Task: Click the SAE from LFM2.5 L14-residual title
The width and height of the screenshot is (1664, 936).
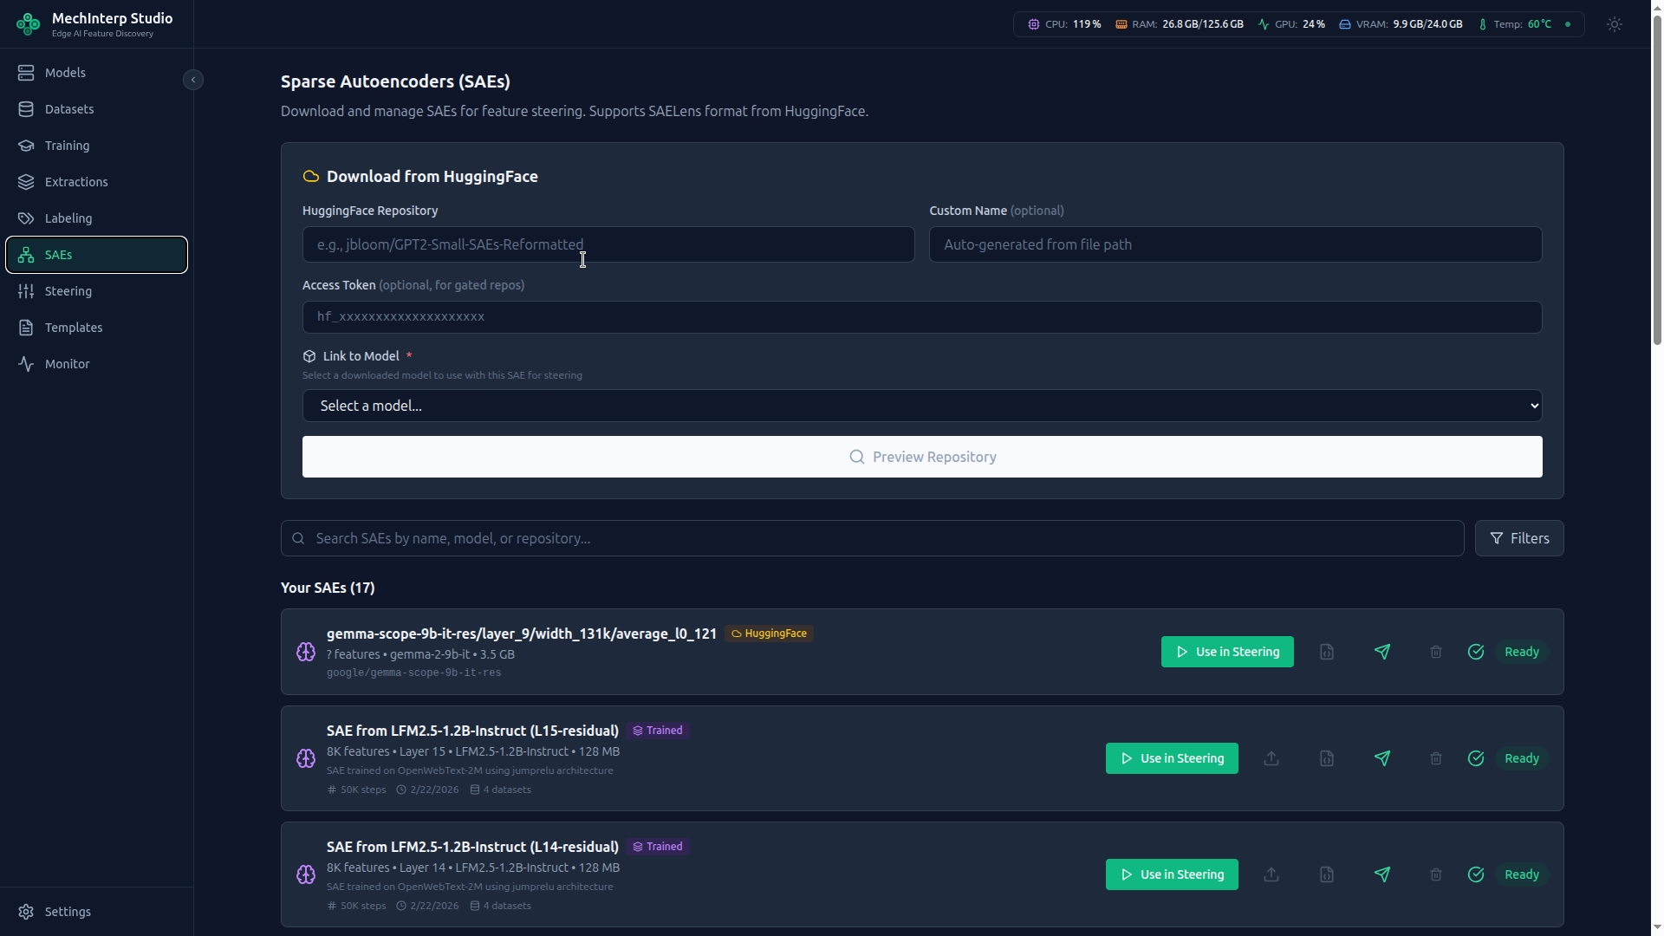Action: point(472,847)
